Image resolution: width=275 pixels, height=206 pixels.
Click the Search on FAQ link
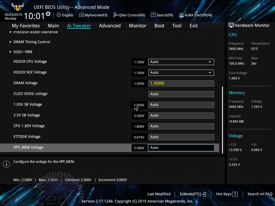coord(260,194)
